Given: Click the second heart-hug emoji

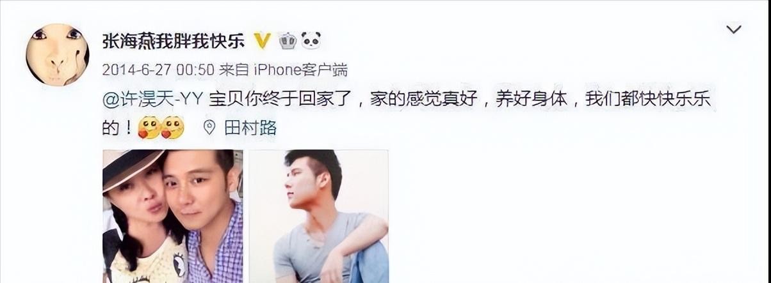Looking at the screenshot, I should 172,128.
